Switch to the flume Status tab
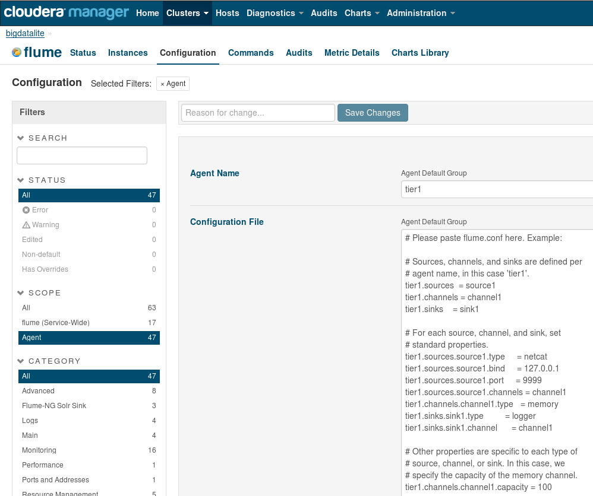This screenshot has width=593, height=496. pos(83,53)
